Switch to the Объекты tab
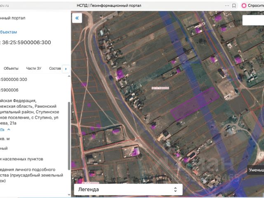The image size is (264, 198). (11, 68)
